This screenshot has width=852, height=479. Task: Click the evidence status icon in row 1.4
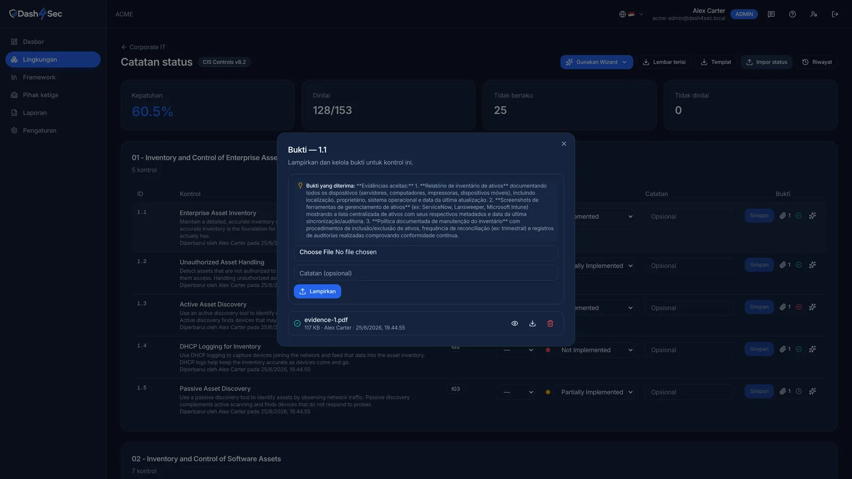(799, 349)
